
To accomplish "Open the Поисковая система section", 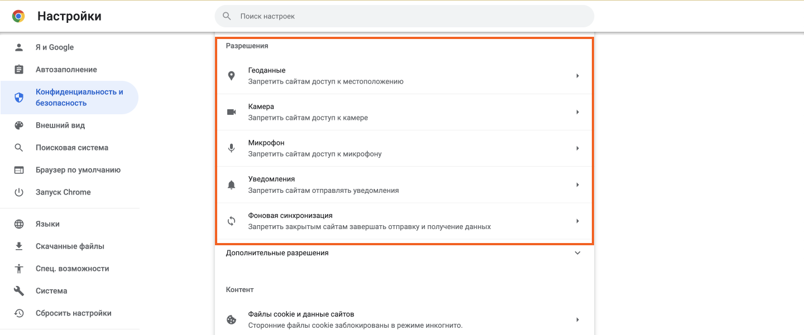I will click(73, 147).
